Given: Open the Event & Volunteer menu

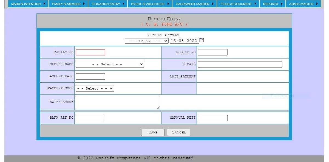Looking at the screenshot, I should pyautogui.click(x=150, y=4).
